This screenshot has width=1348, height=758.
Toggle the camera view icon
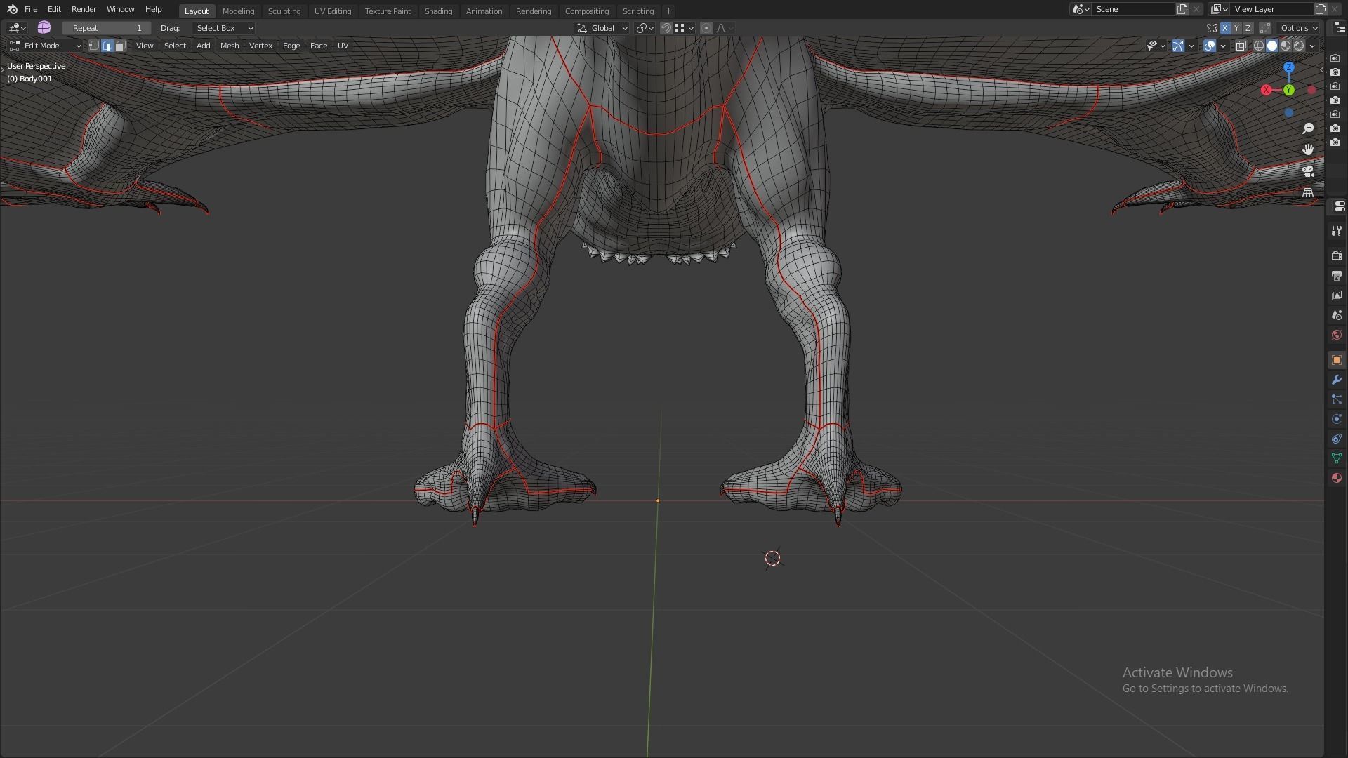pos(1308,171)
